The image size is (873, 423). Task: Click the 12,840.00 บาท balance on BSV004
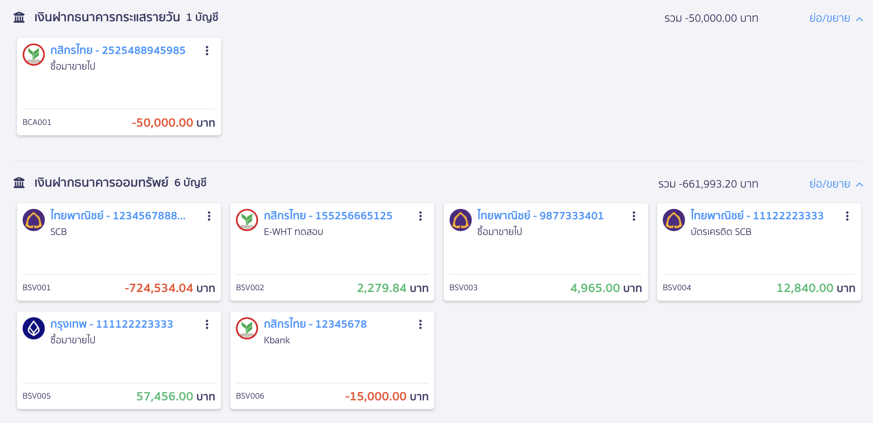pyautogui.click(x=816, y=288)
